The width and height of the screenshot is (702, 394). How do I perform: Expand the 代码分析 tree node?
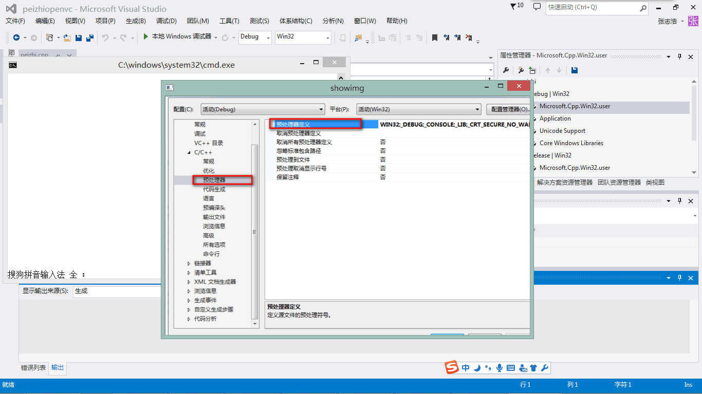189,319
